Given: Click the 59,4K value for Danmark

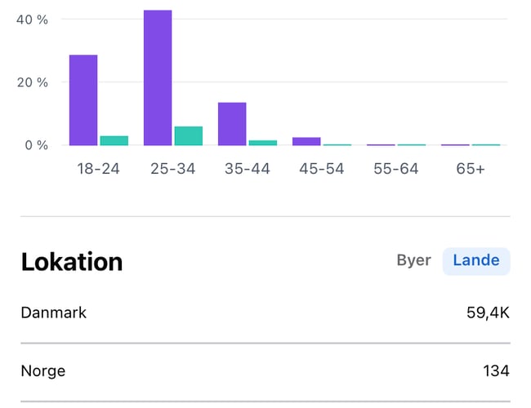Looking at the screenshot, I should (487, 313).
